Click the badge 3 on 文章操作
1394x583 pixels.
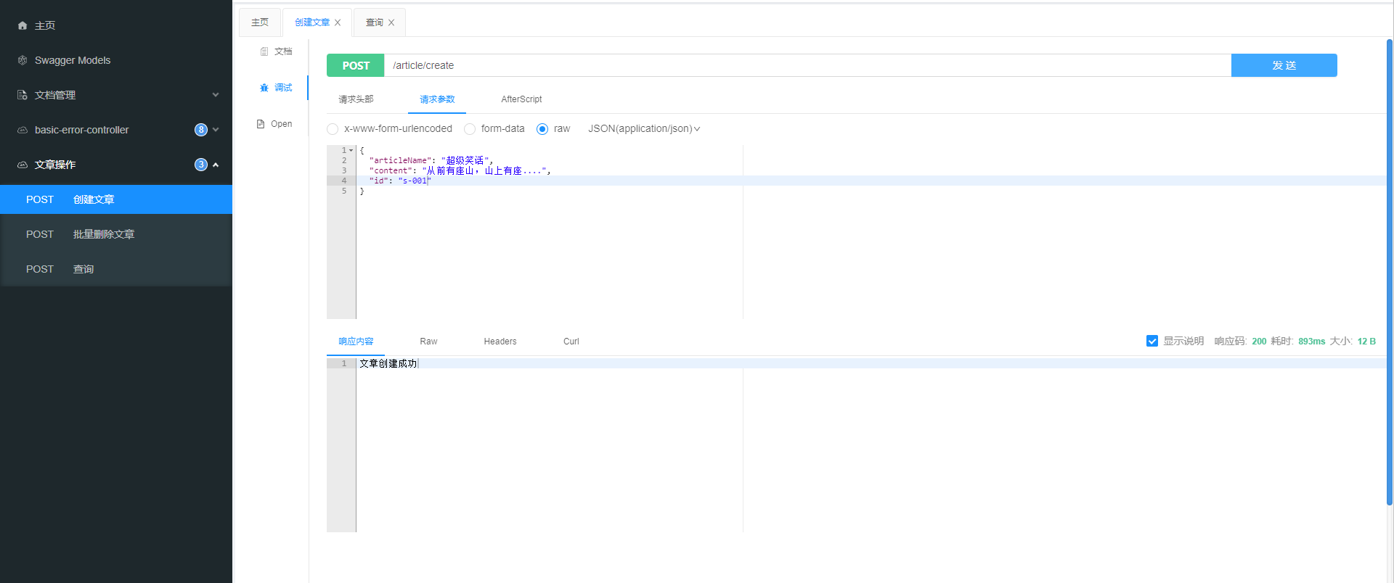point(201,165)
